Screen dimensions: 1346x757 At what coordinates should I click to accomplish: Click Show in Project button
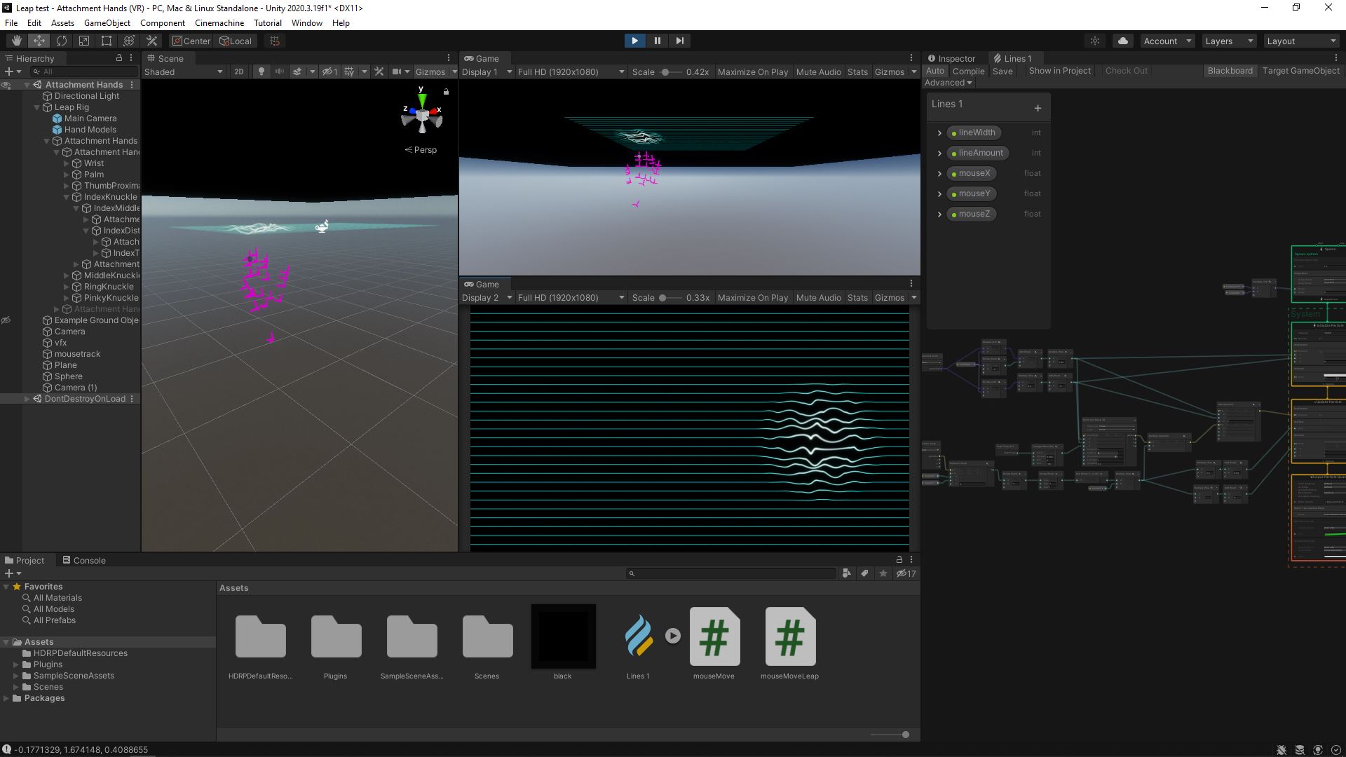[x=1059, y=71]
